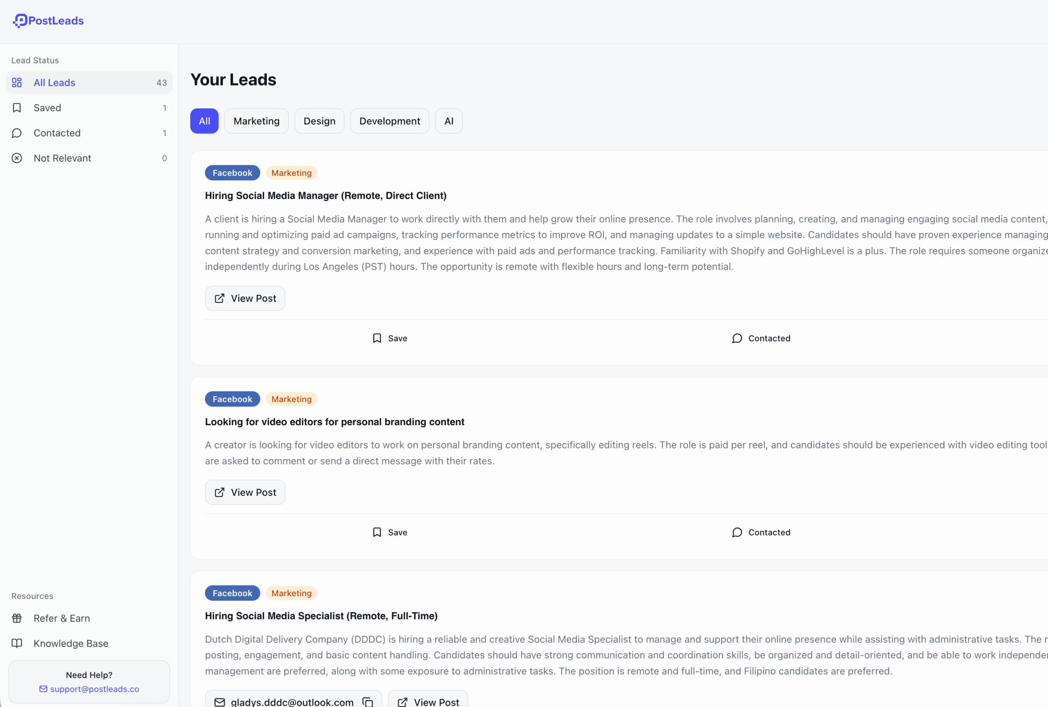Select the Marketing filter tab
Image resolution: width=1048 pixels, height=707 pixels.
(x=256, y=121)
